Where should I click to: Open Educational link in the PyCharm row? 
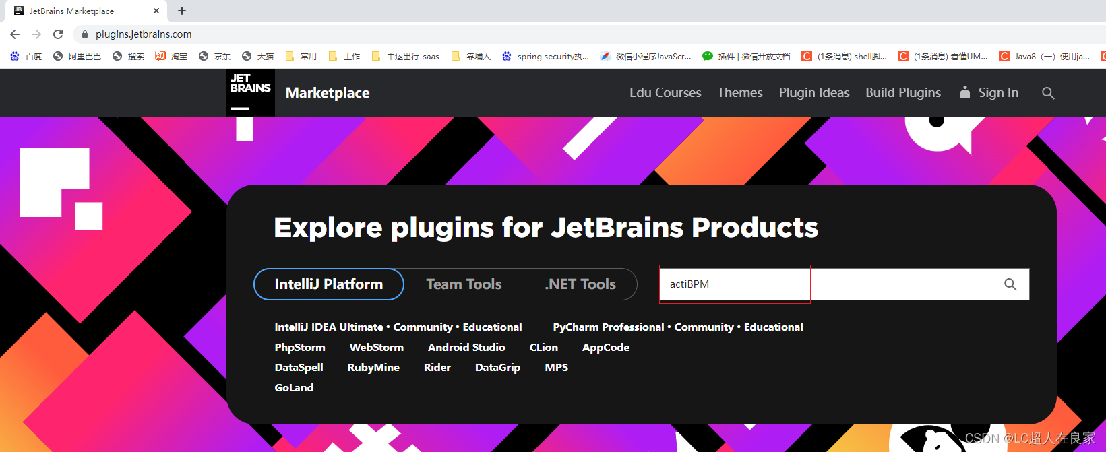773,327
